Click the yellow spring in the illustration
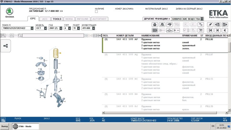 pos(56,53)
